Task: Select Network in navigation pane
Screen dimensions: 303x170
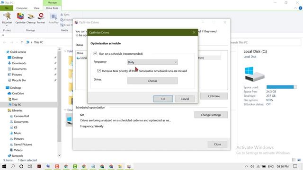Action: (17, 156)
